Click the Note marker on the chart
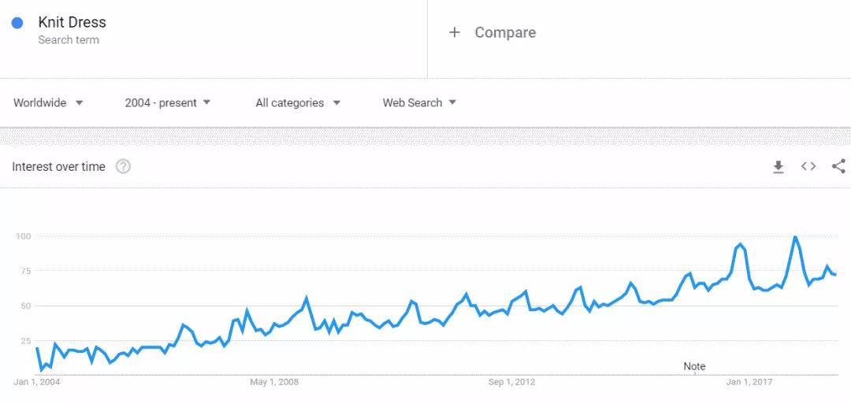 [694, 366]
